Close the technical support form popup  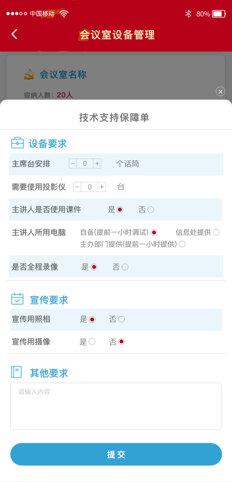click(x=220, y=91)
